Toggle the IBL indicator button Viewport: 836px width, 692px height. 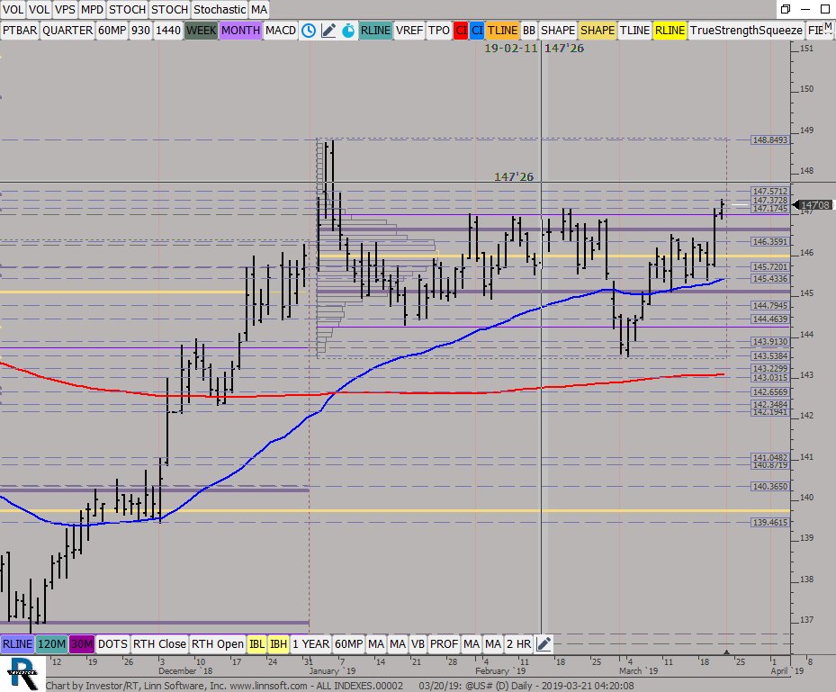(256, 643)
